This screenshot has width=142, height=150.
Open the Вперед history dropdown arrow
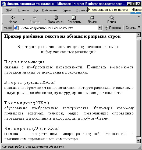(45, 19)
